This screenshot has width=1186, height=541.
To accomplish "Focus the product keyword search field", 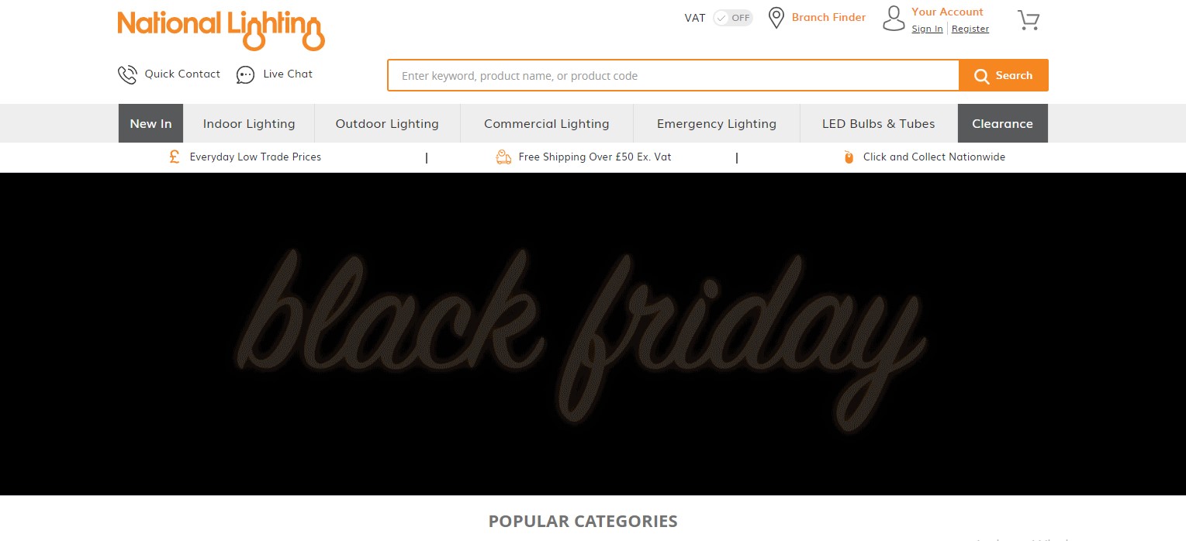I will [x=673, y=76].
